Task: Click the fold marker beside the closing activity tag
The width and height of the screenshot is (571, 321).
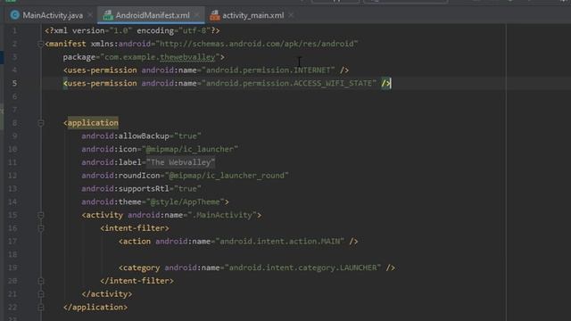Action: [41, 294]
